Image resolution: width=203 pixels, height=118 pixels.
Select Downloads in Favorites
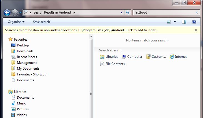point(25,51)
